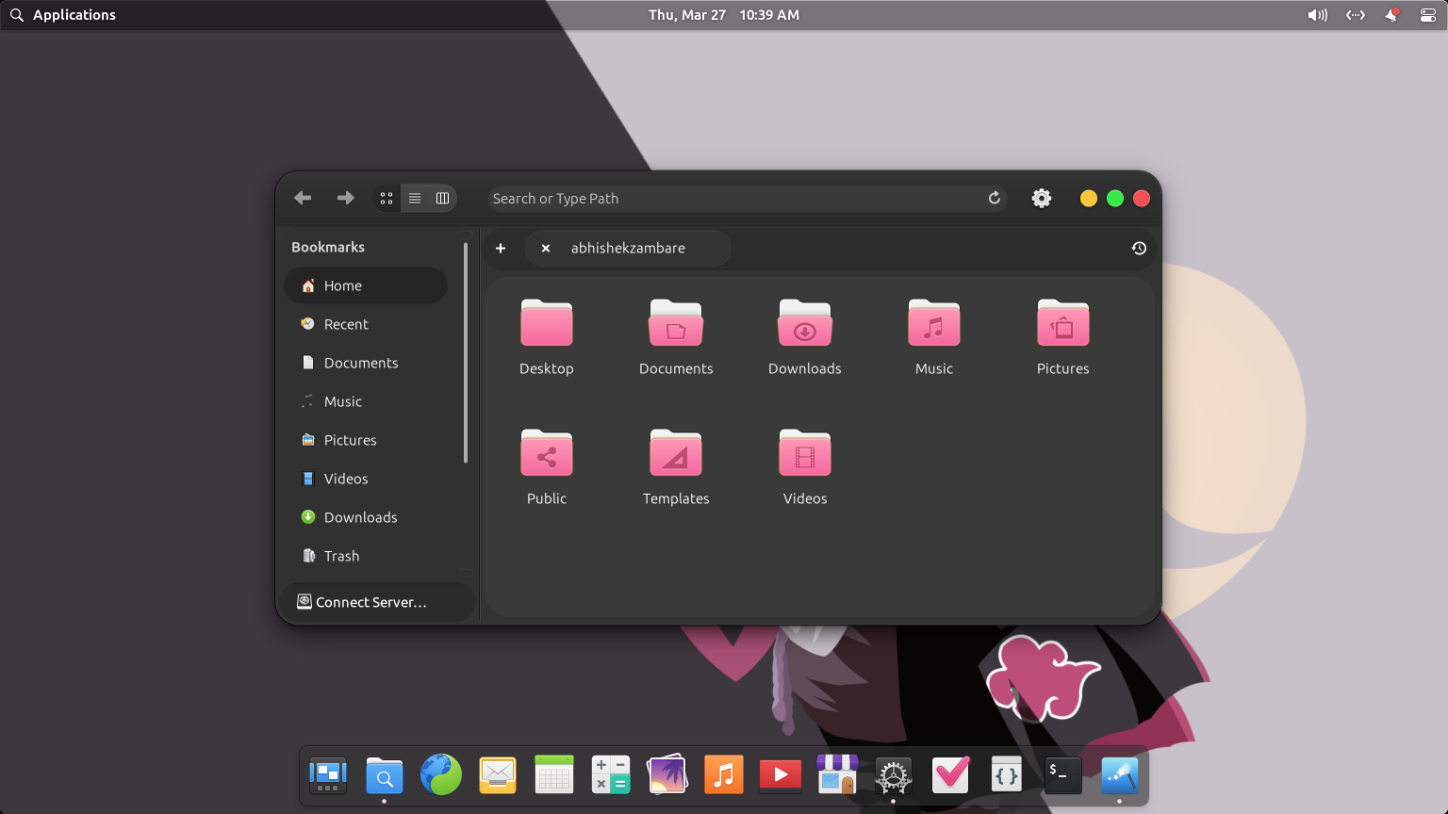Launch Calendar from the dock
The width and height of the screenshot is (1448, 814).
coord(554,776)
